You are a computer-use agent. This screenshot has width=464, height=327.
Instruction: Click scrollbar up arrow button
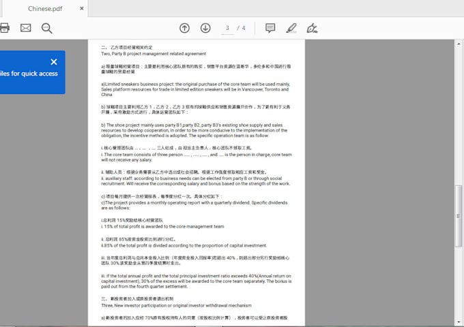point(459,44)
